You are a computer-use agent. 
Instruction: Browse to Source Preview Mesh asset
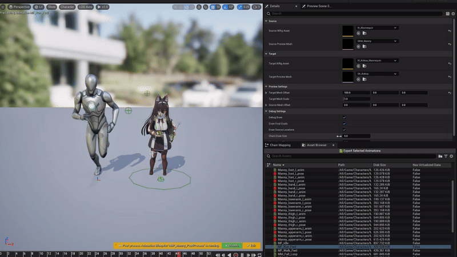(364, 47)
